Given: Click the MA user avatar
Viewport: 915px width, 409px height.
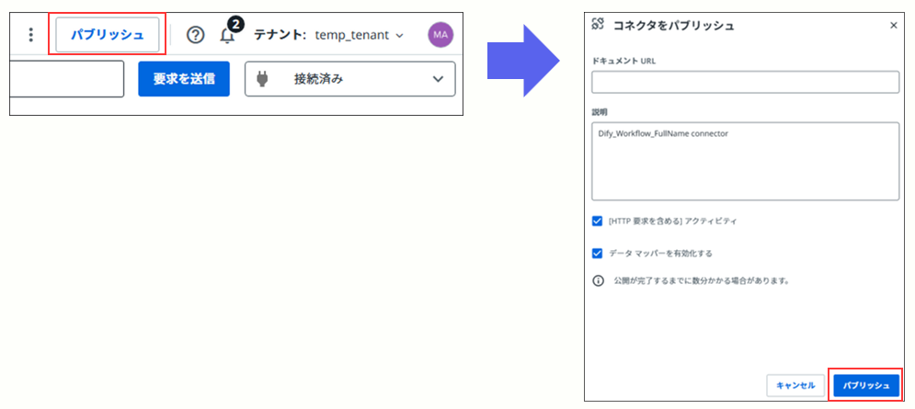Looking at the screenshot, I should 440,35.
